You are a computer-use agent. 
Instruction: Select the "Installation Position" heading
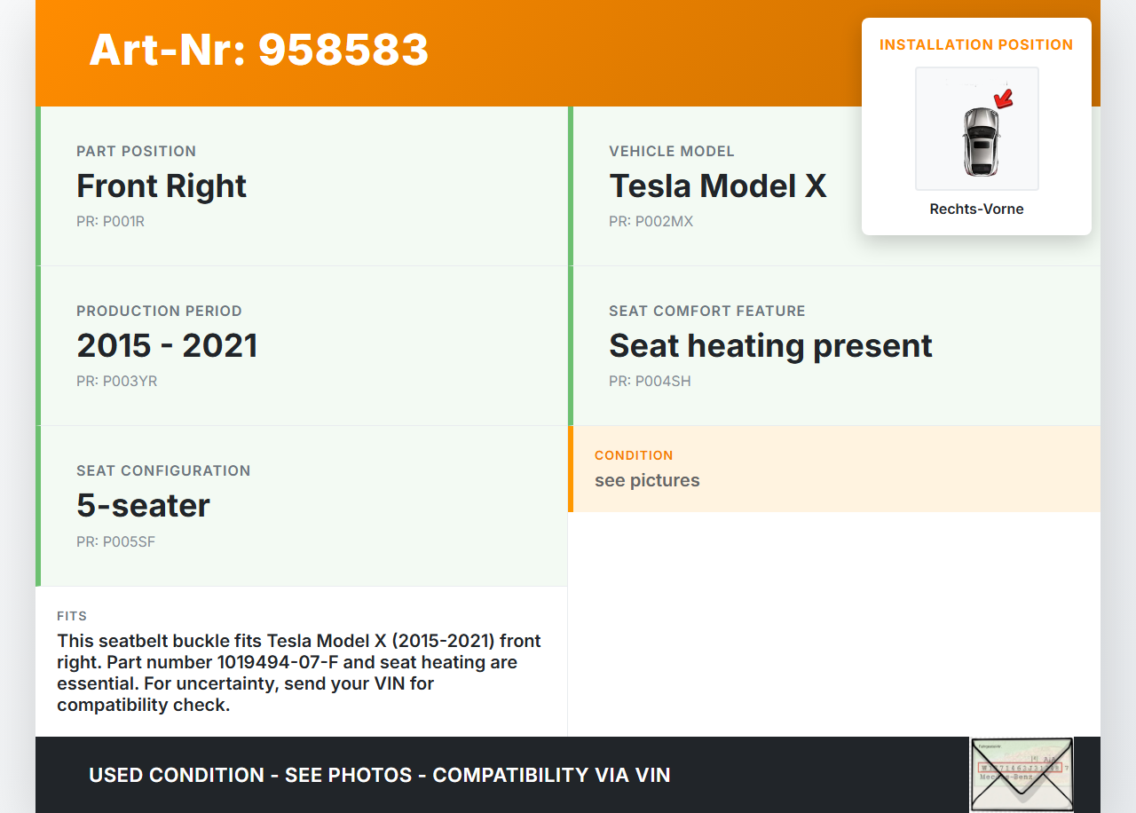(976, 45)
